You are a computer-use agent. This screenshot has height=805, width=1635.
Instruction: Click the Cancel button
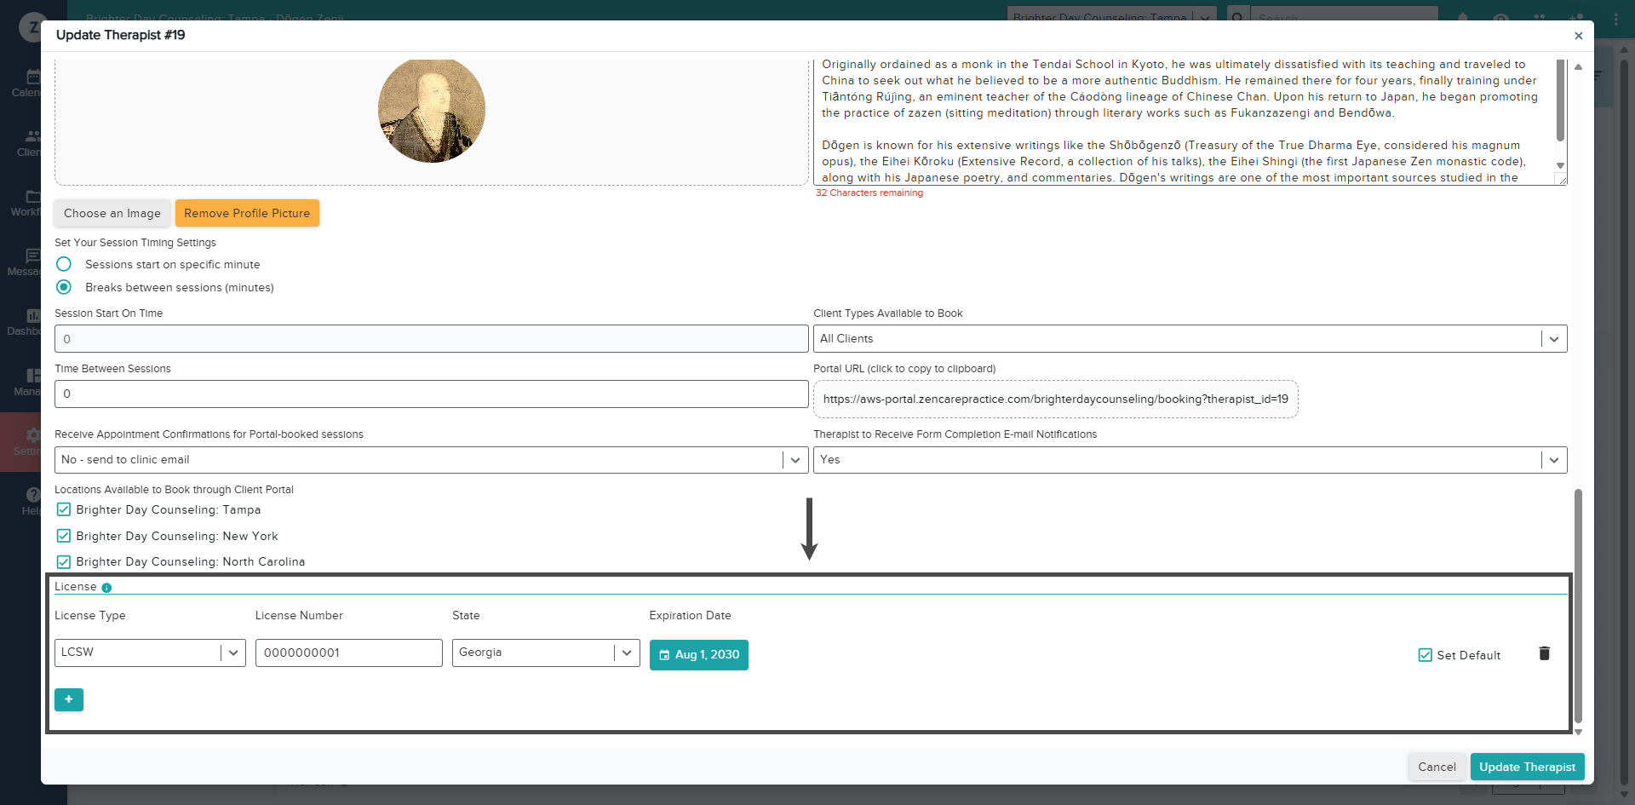click(1437, 767)
